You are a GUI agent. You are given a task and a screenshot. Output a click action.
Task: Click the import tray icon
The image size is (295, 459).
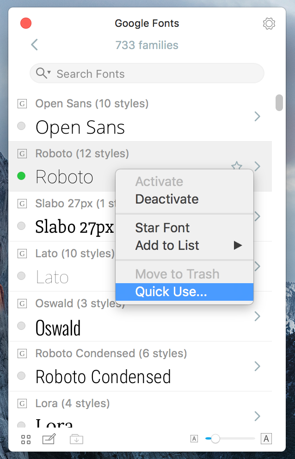pyautogui.click(x=76, y=439)
